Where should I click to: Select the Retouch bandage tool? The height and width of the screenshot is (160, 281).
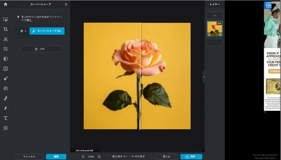tap(6, 98)
